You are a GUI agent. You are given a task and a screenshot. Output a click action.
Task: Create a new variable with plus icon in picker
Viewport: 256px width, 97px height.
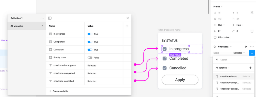tap(250, 68)
